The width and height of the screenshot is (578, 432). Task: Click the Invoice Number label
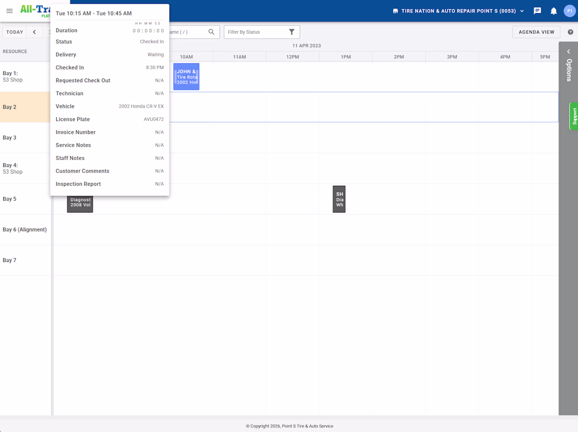pyautogui.click(x=76, y=132)
